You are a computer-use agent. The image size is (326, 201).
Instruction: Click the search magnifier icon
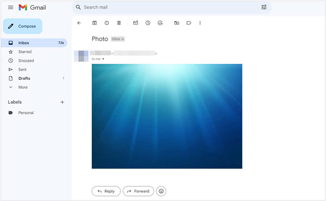tap(78, 7)
